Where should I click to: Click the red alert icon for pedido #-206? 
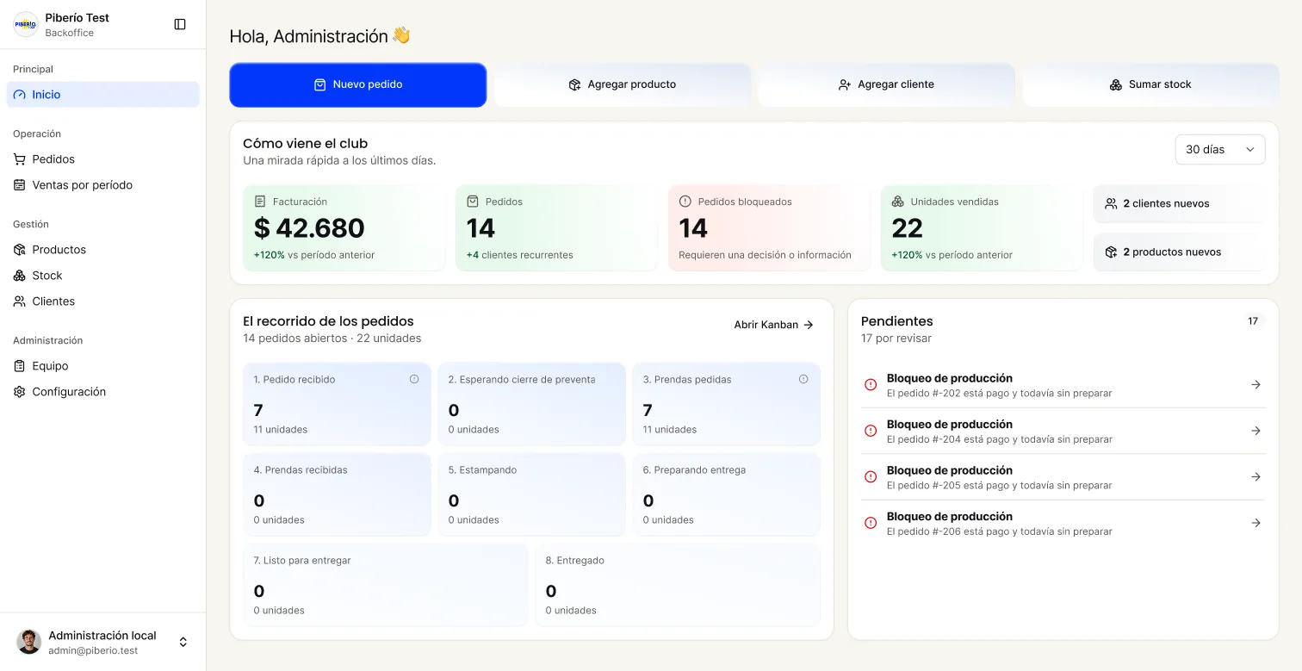coord(871,522)
